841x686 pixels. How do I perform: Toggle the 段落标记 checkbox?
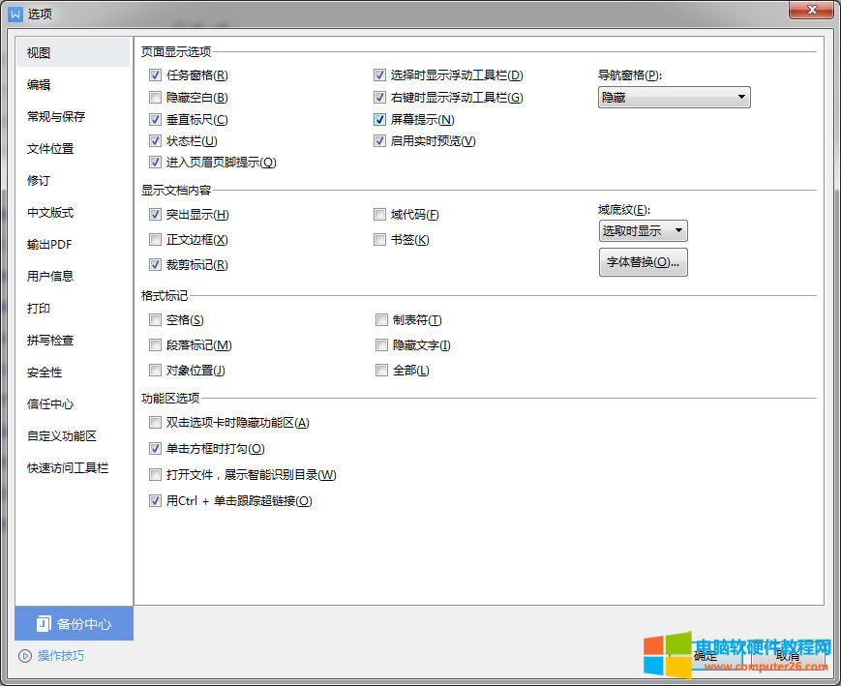[x=156, y=345]
